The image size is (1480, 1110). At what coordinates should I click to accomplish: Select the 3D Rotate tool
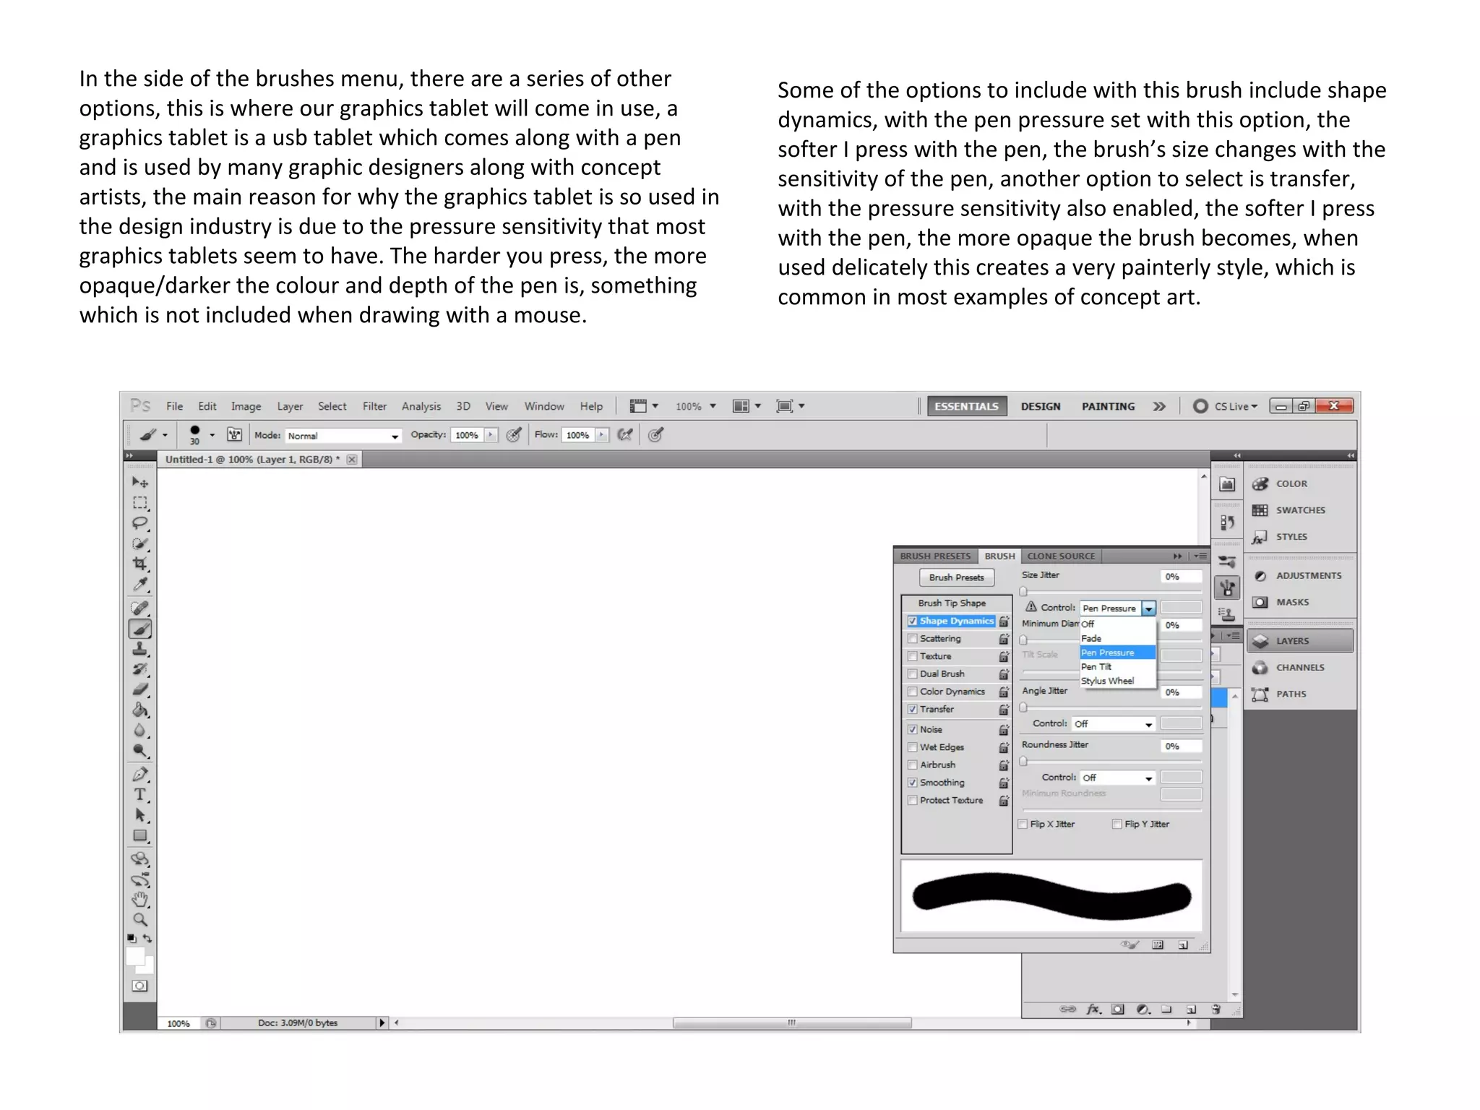coord(140,859)
